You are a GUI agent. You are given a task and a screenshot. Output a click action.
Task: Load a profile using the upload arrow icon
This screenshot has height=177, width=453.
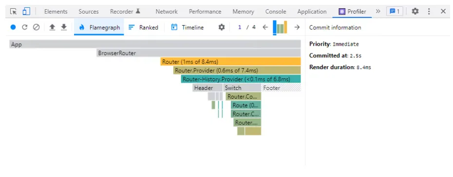tap(52, 27)
